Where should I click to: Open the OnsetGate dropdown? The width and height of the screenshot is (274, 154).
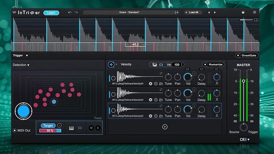click(247, 56)
